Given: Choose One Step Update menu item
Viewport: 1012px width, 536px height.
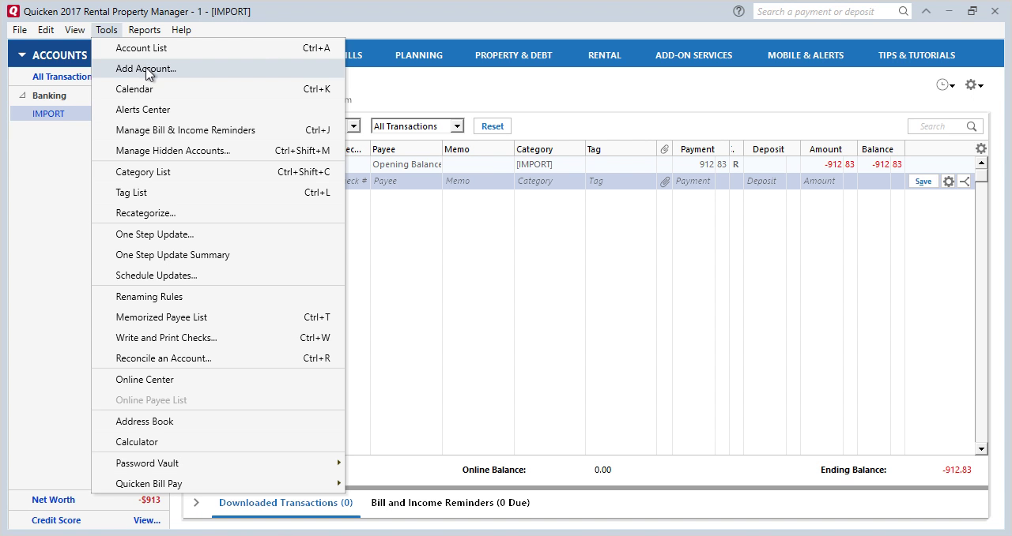Looking at the screenshot, I should pyautogui.click(x=217, y=234).
